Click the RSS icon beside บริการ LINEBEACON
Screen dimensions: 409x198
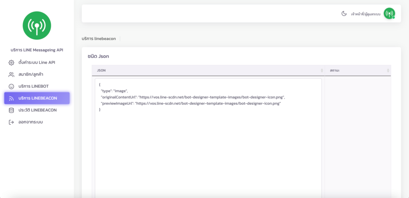11,99
